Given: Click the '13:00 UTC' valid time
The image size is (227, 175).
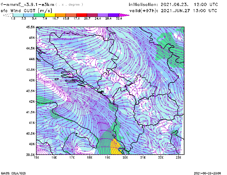Looking at the screenshot, I should coord(205,11).
